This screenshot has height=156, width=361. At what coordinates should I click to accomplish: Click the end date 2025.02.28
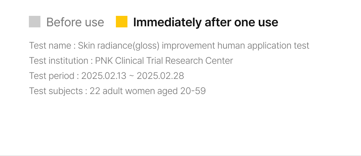click(x=160, y=76)
